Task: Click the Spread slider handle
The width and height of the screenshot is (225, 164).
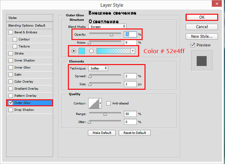Action: pos(90,76)
